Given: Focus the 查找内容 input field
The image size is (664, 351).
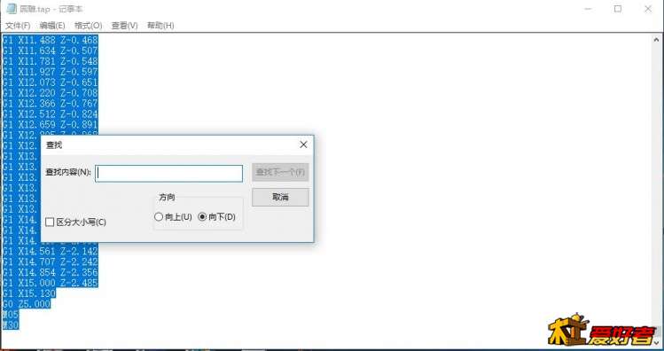Looking at the screenshot, I should tap(169, 174).
